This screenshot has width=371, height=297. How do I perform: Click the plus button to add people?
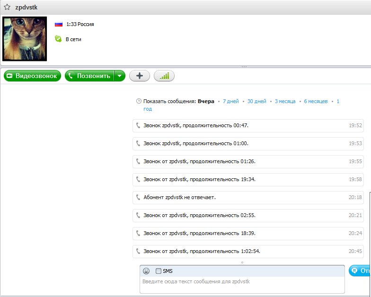140,76
